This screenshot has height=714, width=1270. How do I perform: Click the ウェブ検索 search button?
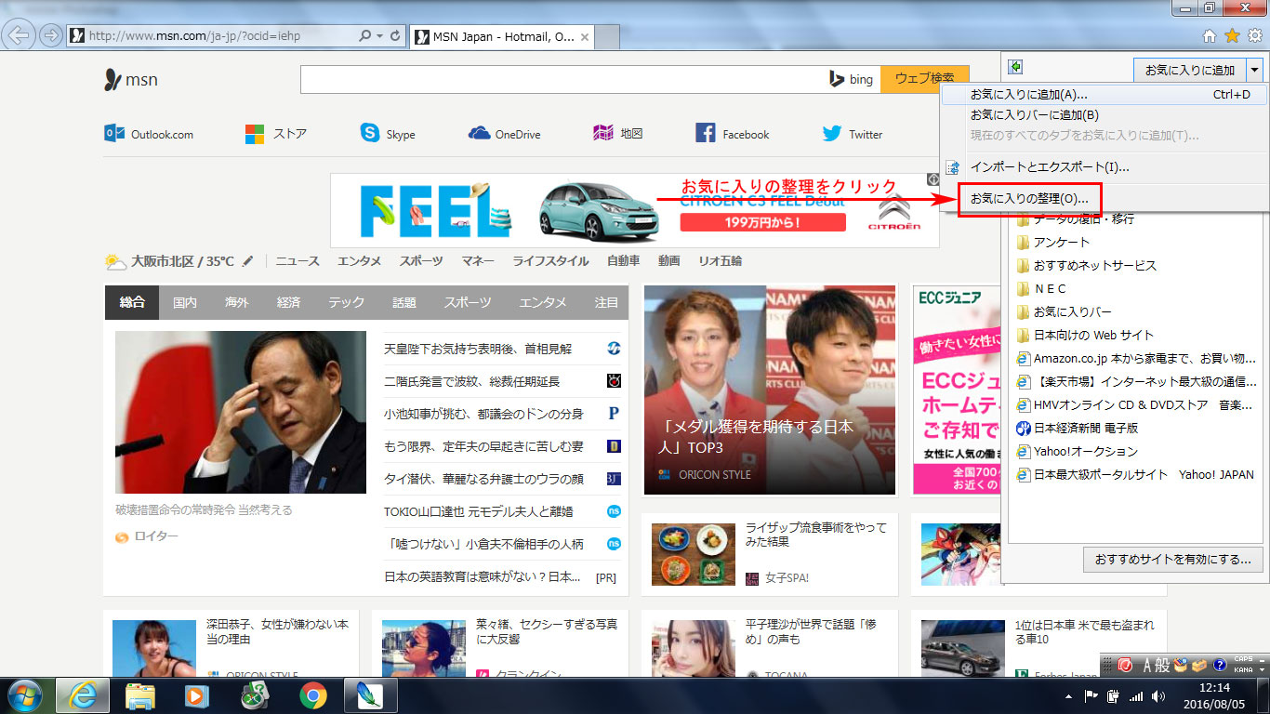(x=924, y=79)
